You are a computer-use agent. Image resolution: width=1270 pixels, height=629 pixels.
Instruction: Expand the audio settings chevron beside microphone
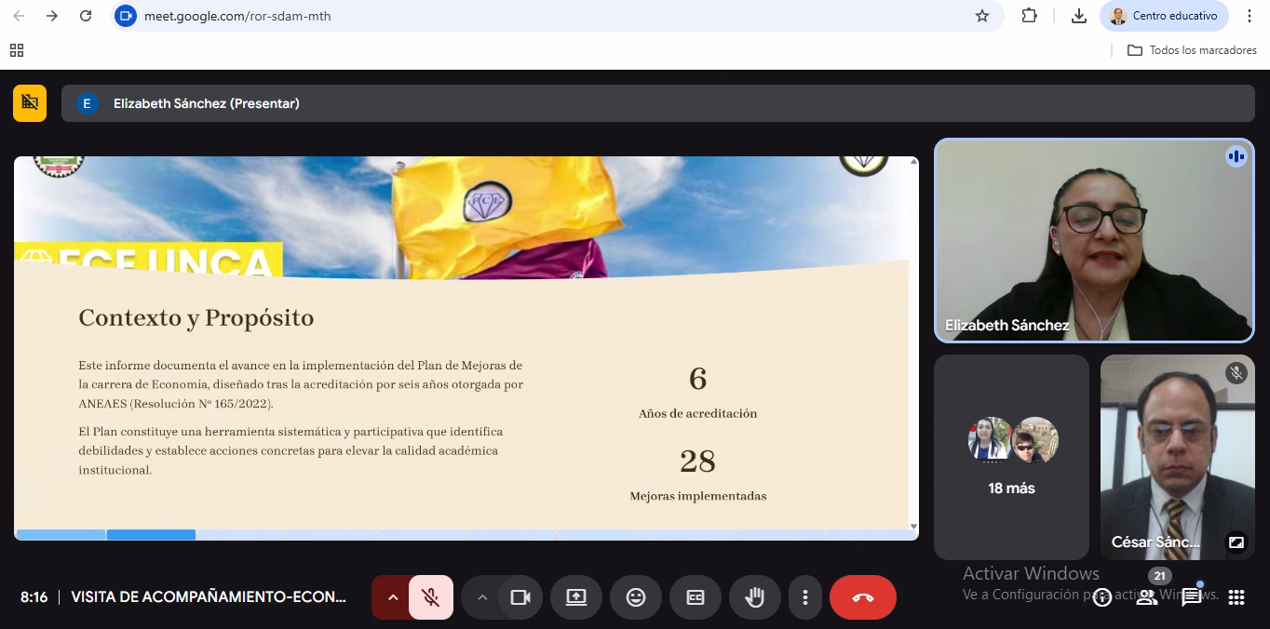tap(392, 597)
